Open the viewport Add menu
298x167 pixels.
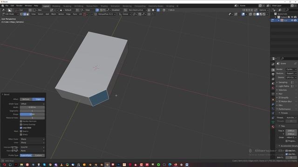(47, 14)
